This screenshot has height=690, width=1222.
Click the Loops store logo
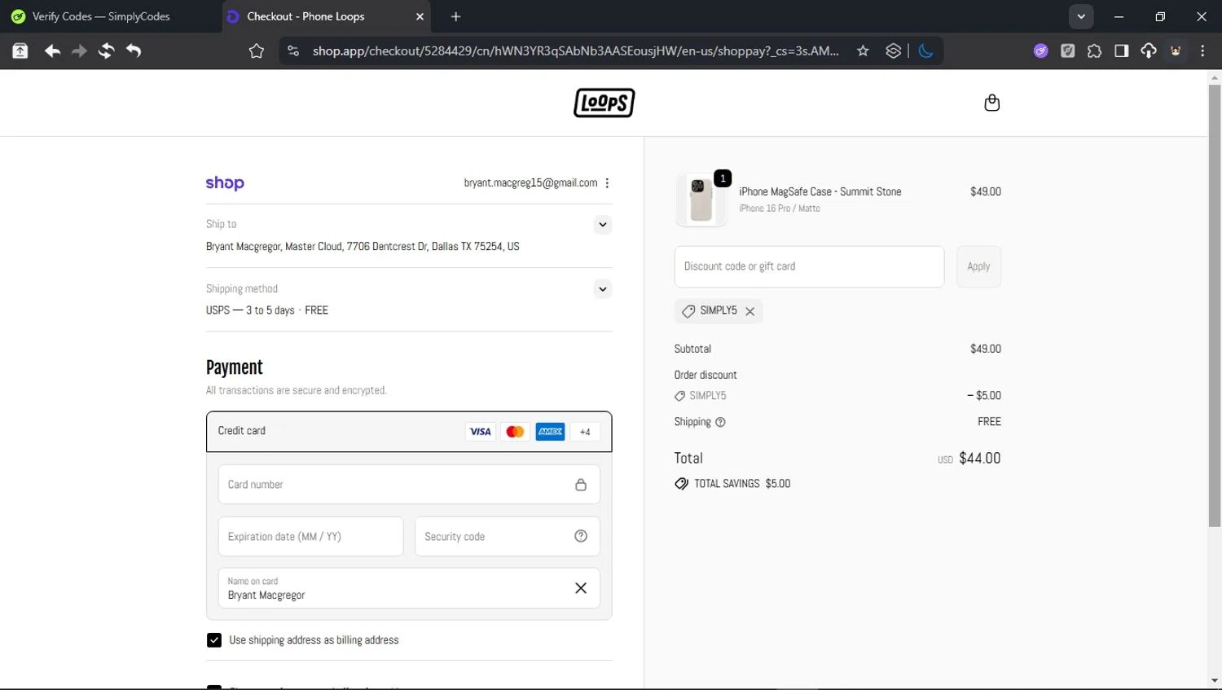(604, 103)
